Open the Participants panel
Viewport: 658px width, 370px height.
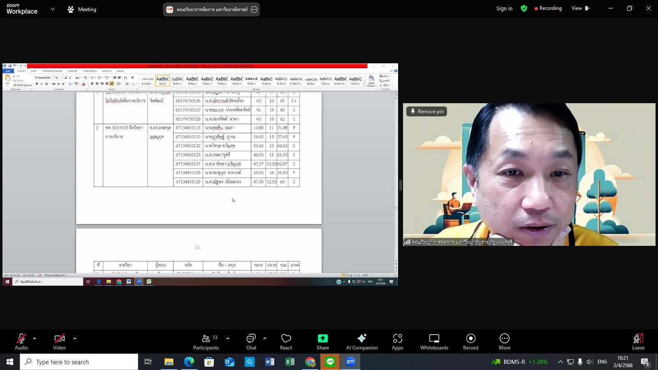pyautogui.click(x=206, y=341)
